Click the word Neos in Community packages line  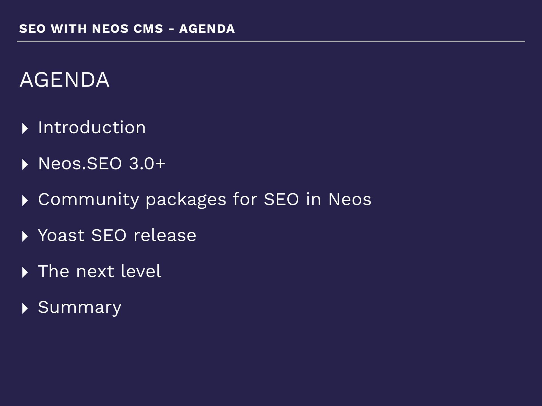(350, 199)
